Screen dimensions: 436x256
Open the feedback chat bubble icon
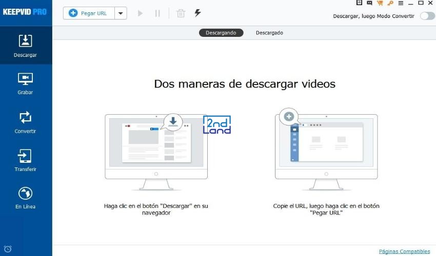369,3
